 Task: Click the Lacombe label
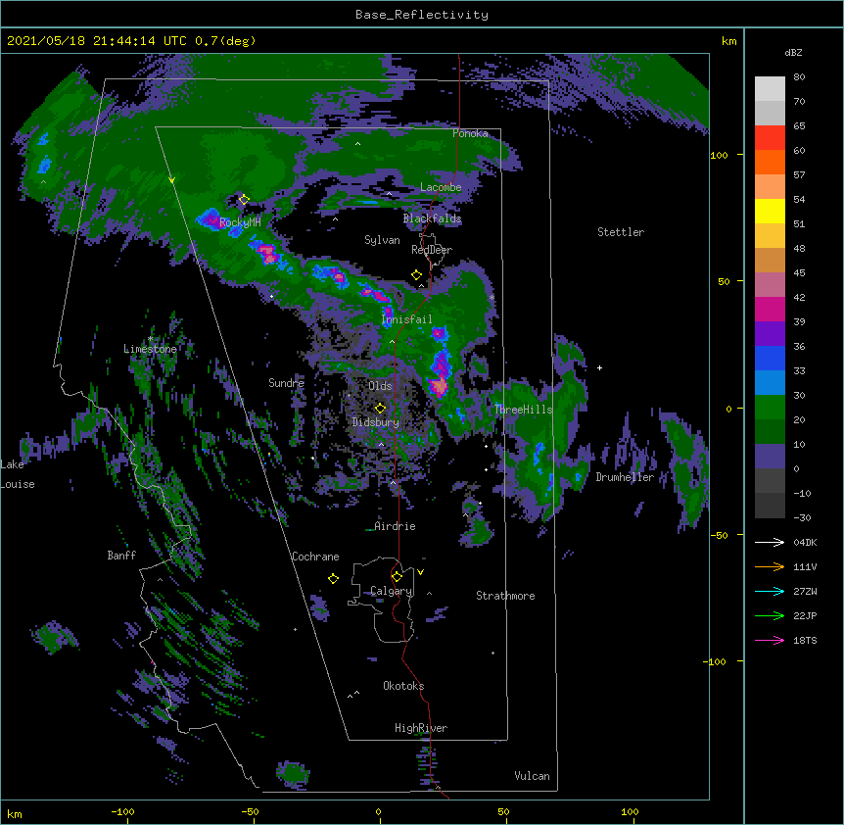tap(441, 187)
